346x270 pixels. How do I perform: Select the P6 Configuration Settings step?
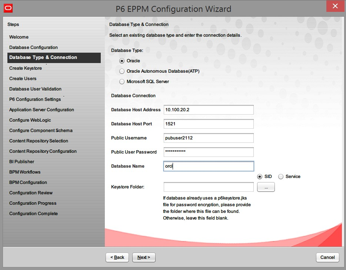pyautogui.click(x=35, y=99)
